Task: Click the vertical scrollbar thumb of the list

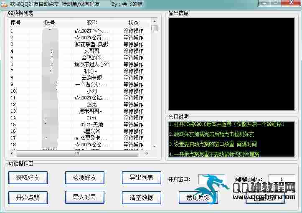Action: pyautogui.click(x=154, y=28)
